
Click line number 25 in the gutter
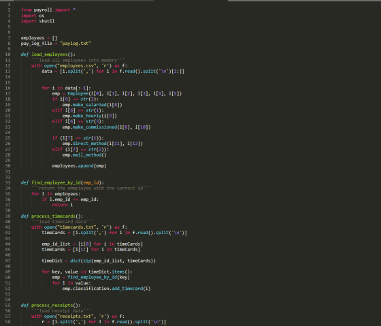pyautogui.click(x=7, y=138)
